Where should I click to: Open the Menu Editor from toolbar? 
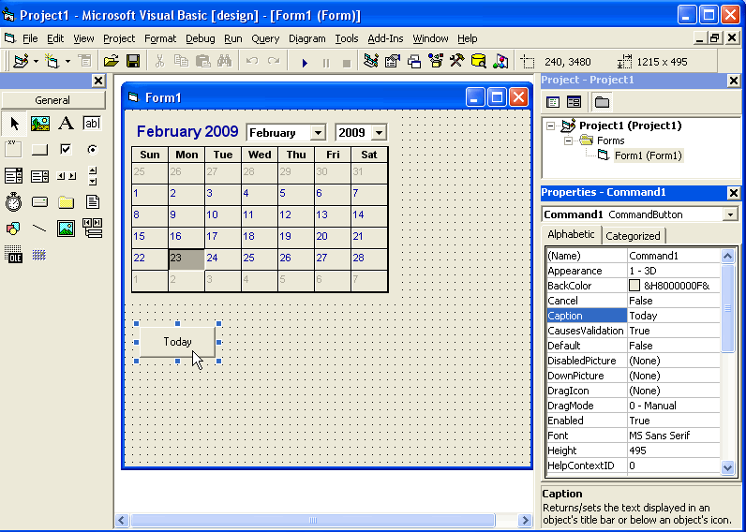coord(84,61)
